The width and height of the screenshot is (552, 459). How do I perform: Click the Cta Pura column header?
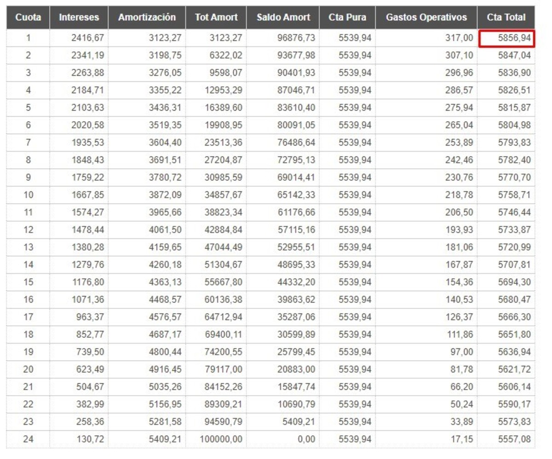(x=347, y=17)
